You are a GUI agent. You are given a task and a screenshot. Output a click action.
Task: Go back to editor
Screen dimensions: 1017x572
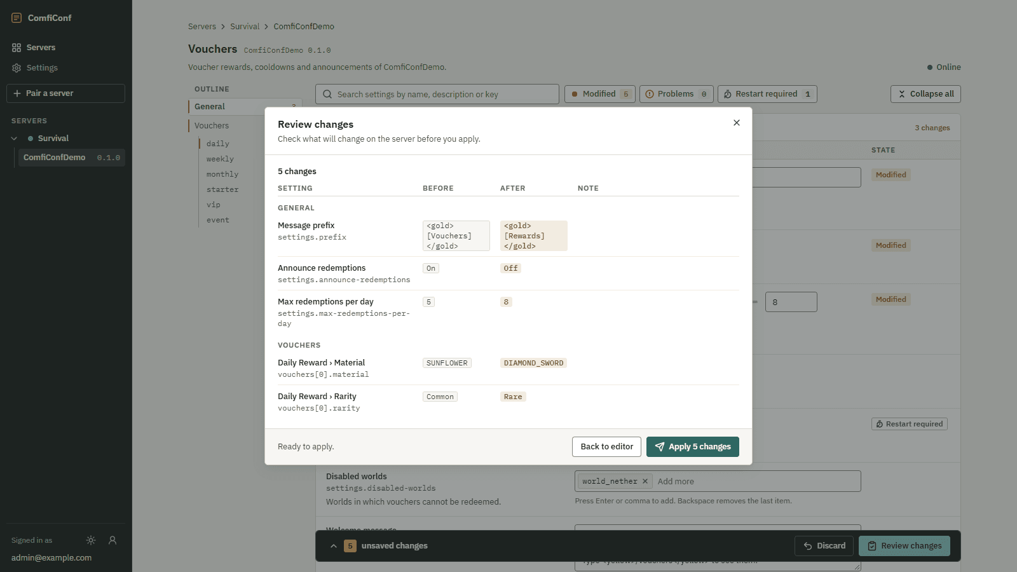click(x=606, y=447)
